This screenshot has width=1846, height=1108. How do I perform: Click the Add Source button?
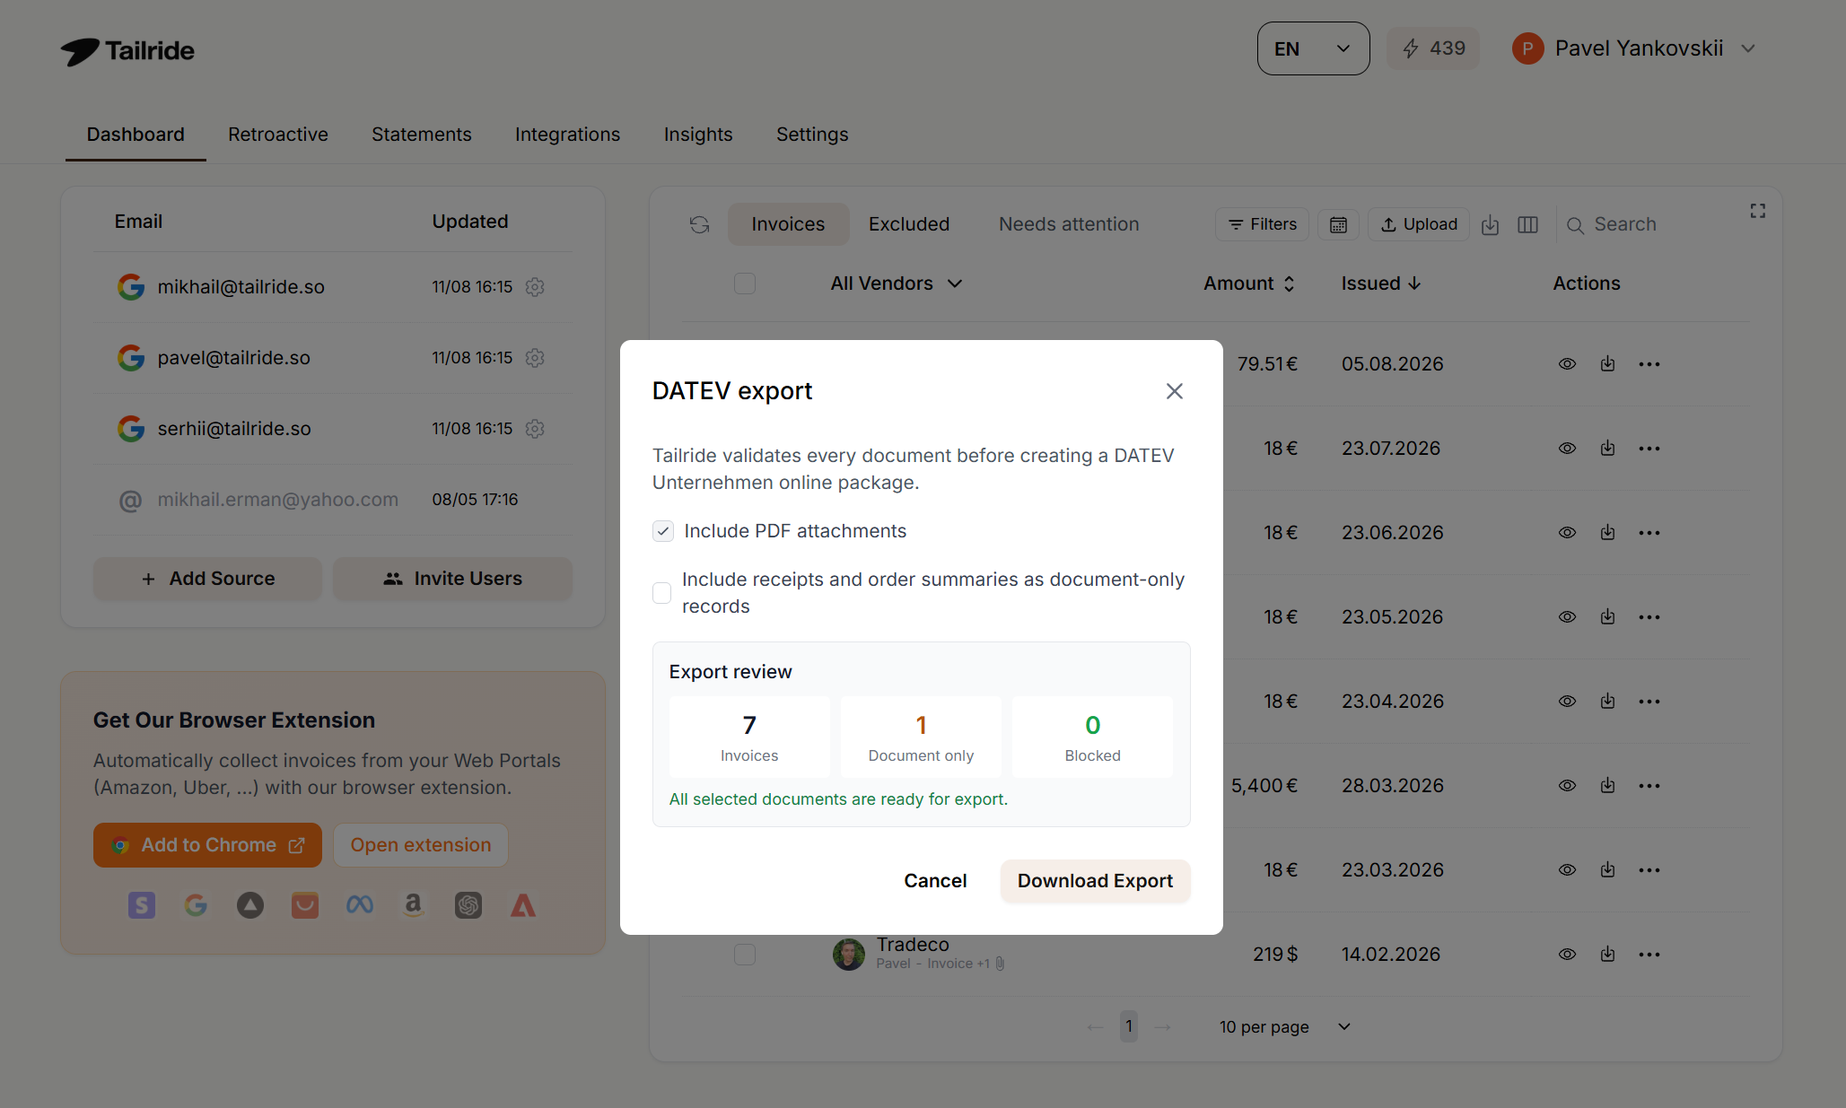pyautogui.click(x=207, y=579)
